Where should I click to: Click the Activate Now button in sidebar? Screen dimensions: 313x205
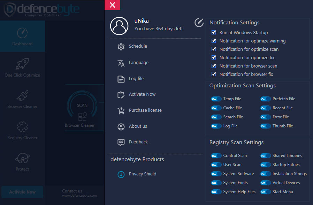tap(22, 192)
